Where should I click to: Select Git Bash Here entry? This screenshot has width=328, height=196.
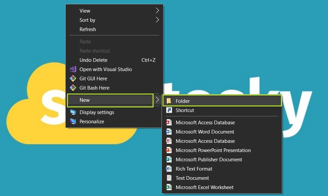[114, 88]
